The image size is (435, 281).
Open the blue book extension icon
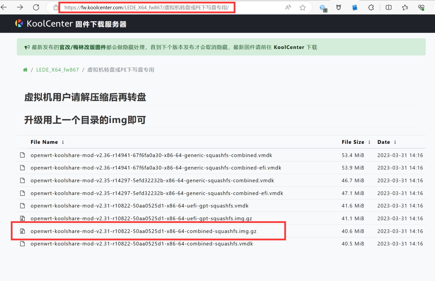(x=355, y=8)
